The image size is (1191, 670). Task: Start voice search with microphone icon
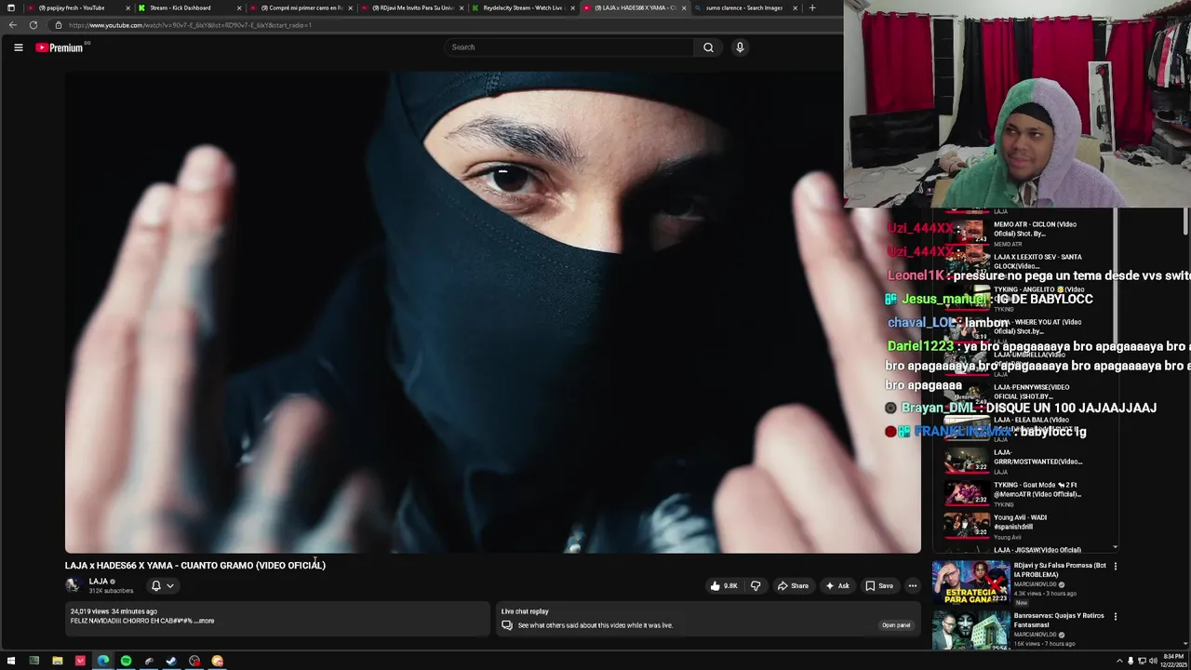point(740,47)
